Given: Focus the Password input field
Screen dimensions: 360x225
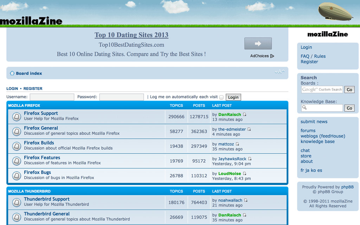Looking at the screenshot, I should tap(121, 97).
